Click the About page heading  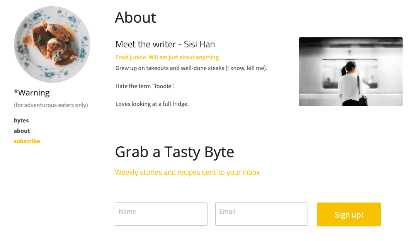[x=135, y=17]
